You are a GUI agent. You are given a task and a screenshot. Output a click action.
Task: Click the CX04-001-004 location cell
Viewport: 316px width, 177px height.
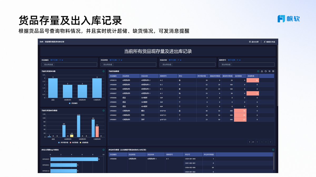[x=193, y=159]
